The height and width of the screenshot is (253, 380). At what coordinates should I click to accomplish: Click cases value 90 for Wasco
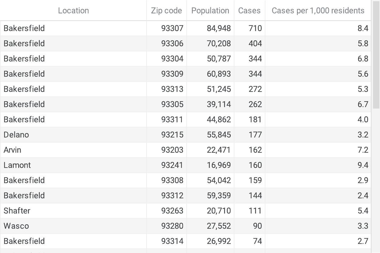point(250,226)
